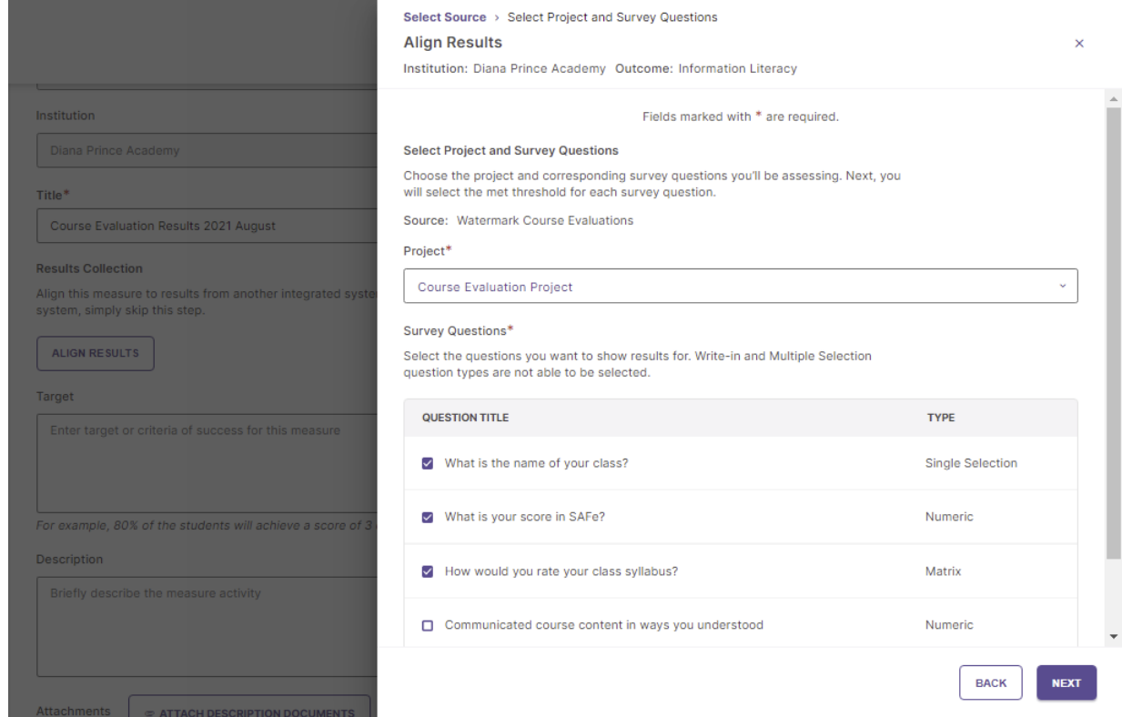The image size is (1132, 717).
Task: Click the Title field in background form
Action: pos(207,226)
